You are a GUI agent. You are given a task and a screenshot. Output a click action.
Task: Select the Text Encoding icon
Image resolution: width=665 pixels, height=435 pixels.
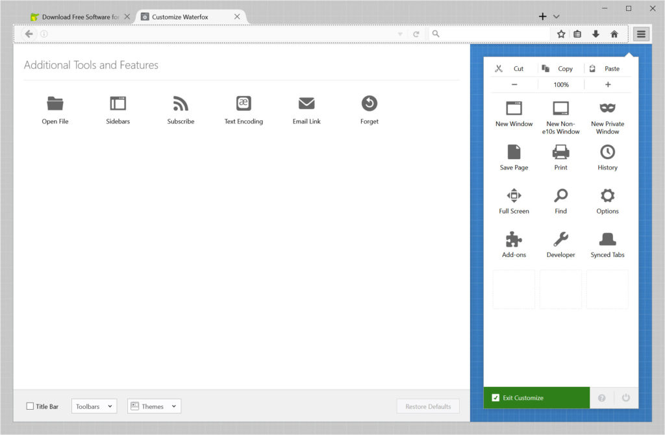pyautogui.click(x=243, y=104)
